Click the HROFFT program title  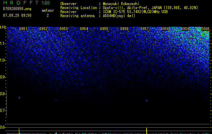click(21, 3)
